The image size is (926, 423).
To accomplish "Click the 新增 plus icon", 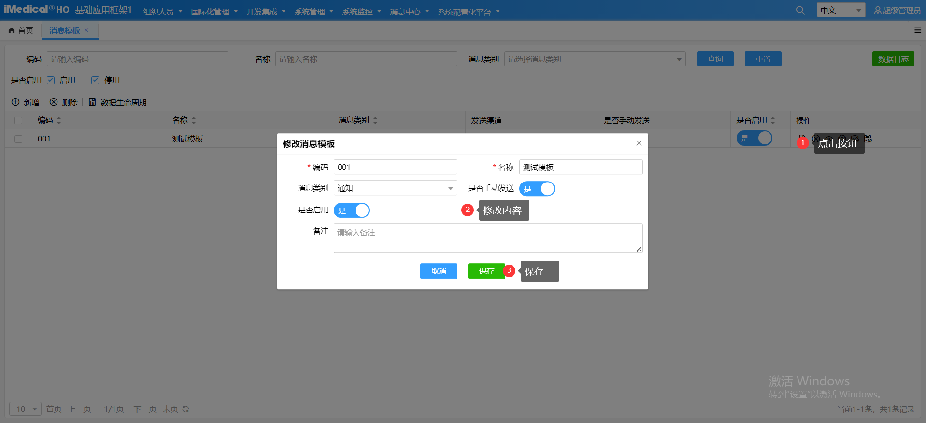I will (15, 102).
